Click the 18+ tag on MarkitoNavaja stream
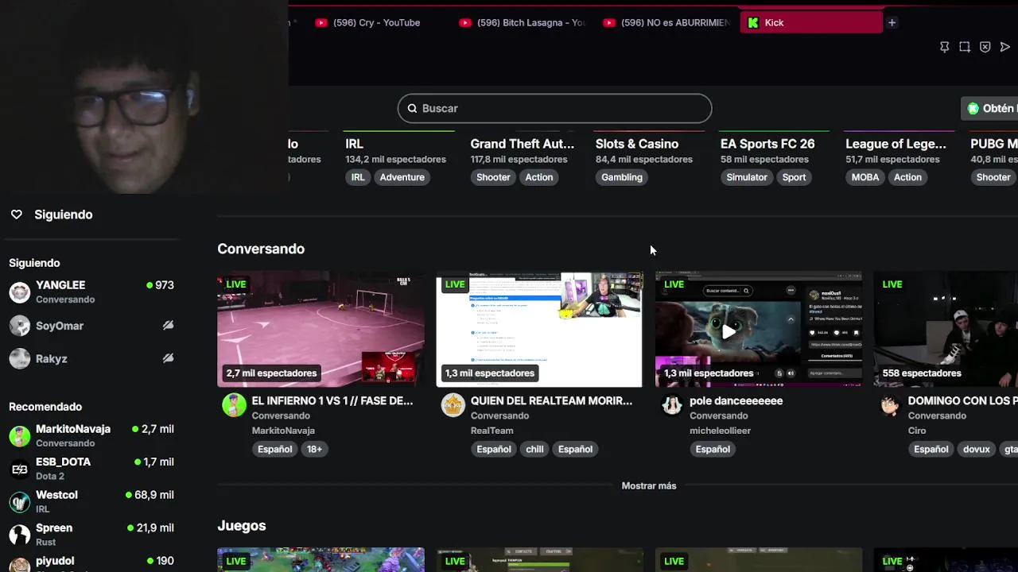Viewport: 1018px width, 572px height. coord(314,449)
